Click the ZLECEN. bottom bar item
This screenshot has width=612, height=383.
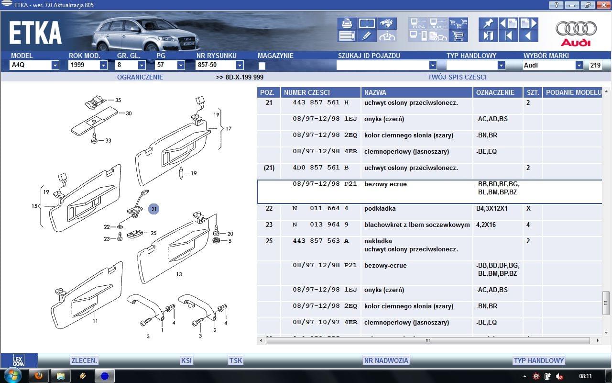pyautogui.click(x=84, y=360)
